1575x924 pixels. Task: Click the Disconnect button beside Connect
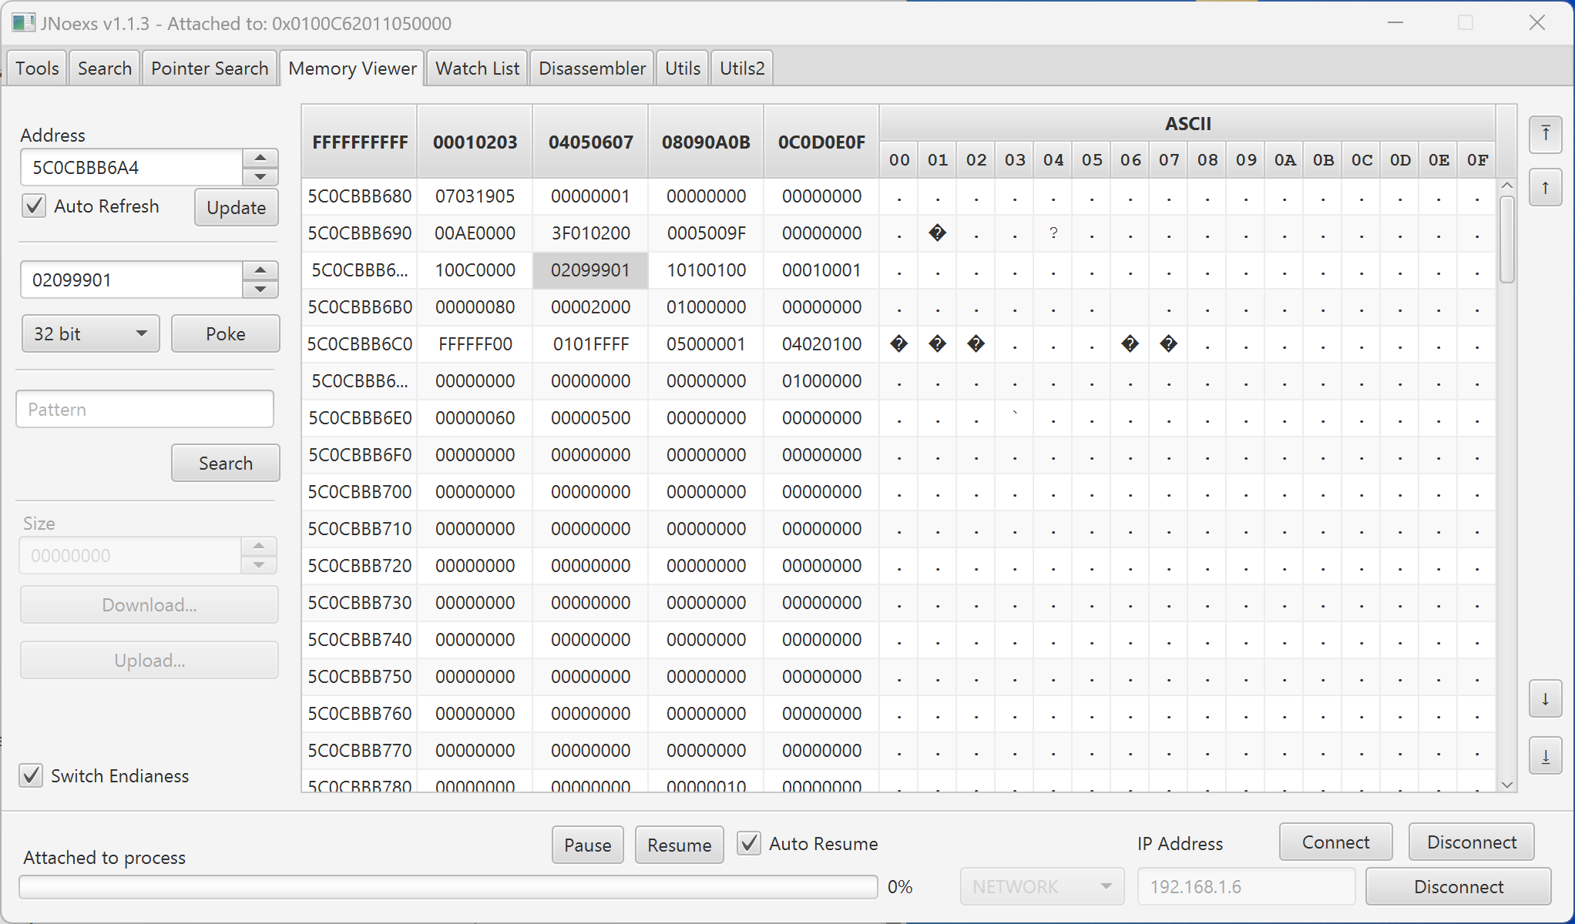pos(1471,842)
